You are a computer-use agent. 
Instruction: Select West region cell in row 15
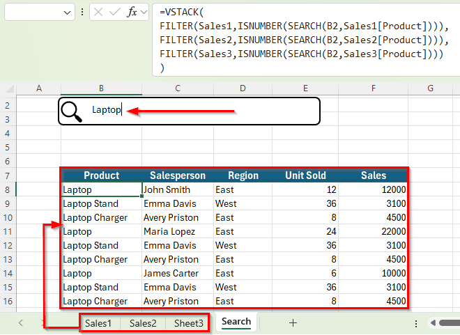[243, 287]
